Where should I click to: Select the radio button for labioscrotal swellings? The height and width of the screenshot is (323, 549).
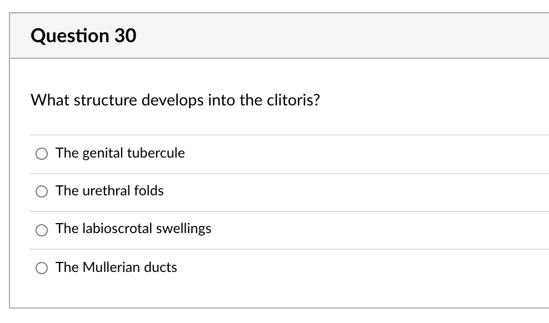click(42, 230)
